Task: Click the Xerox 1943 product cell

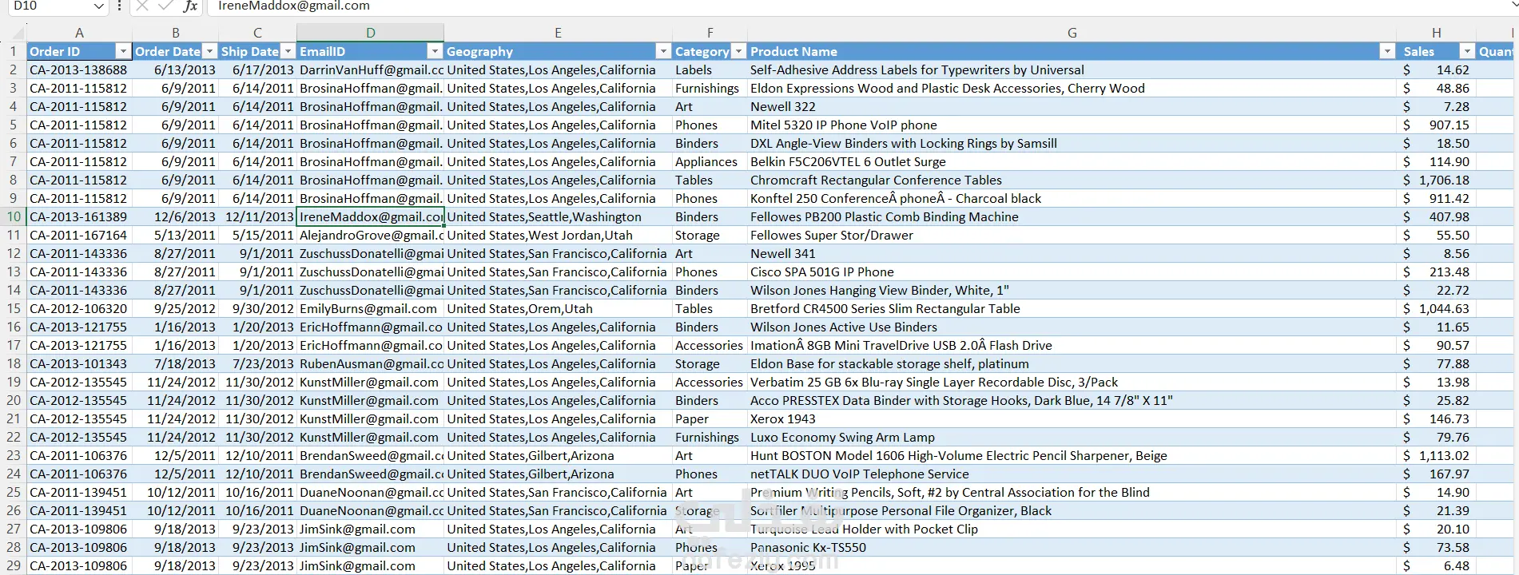Action: (x=1072, y=418)
